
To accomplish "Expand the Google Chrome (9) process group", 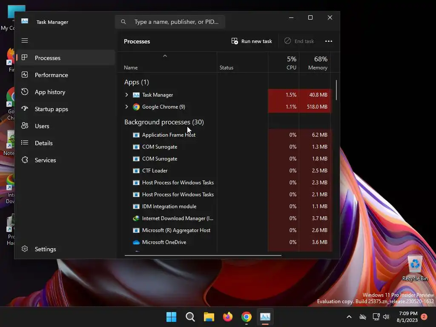I will (x=126, y=107).
